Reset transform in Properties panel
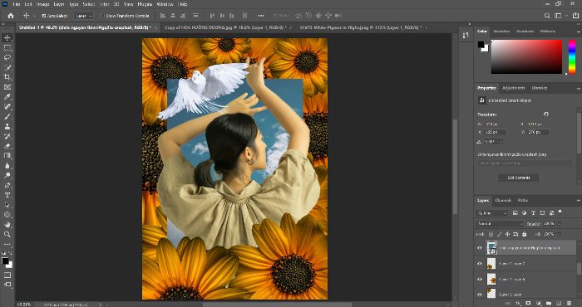 (x=545, y=114)
